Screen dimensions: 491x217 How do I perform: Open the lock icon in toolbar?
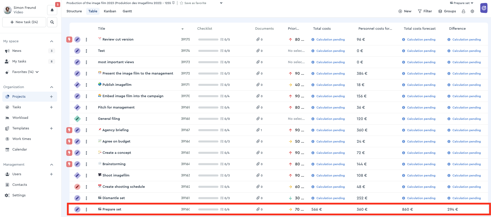coord(463,11)
